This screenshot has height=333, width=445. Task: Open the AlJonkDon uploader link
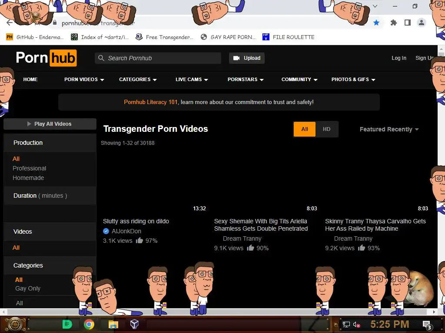(x=126, y=232)
